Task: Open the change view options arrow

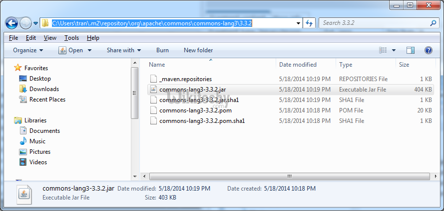Action: coord(394,50)
